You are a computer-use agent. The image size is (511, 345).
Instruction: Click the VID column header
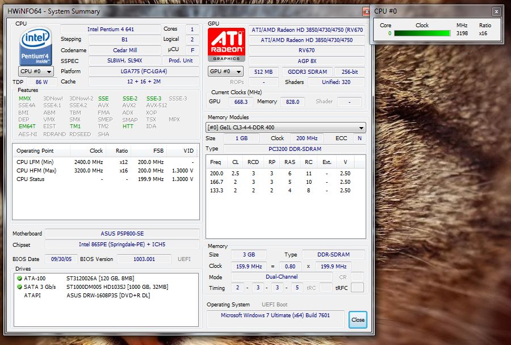(x=182, y=151)
